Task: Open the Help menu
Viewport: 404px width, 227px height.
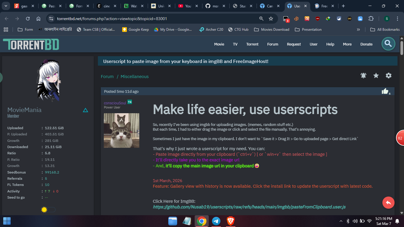Action: 330,44
